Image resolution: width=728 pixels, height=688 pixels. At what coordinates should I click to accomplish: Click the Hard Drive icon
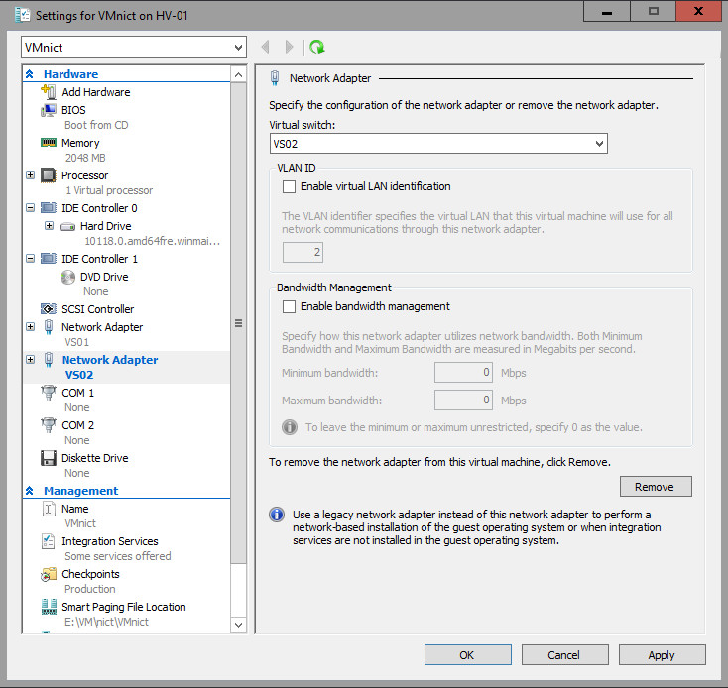(x=67, y=226)
